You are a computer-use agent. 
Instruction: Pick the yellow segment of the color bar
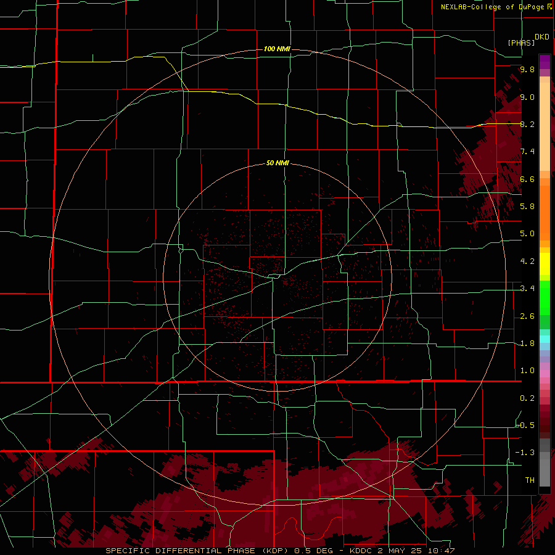tap(545, 264)
